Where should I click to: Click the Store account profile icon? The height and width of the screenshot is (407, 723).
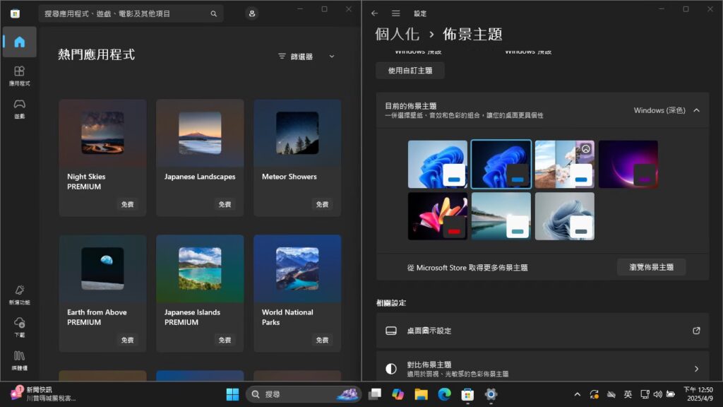tap(251, 13)
